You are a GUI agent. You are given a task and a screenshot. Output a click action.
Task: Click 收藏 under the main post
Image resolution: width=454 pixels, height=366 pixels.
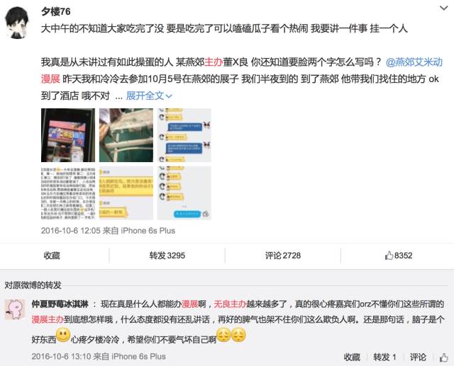click(x=52, y=256)
